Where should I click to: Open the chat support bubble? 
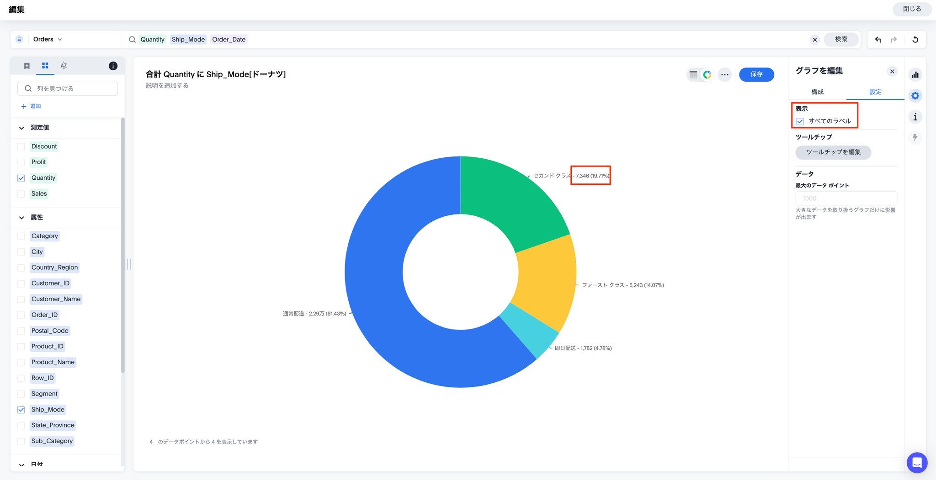(917, 463)
